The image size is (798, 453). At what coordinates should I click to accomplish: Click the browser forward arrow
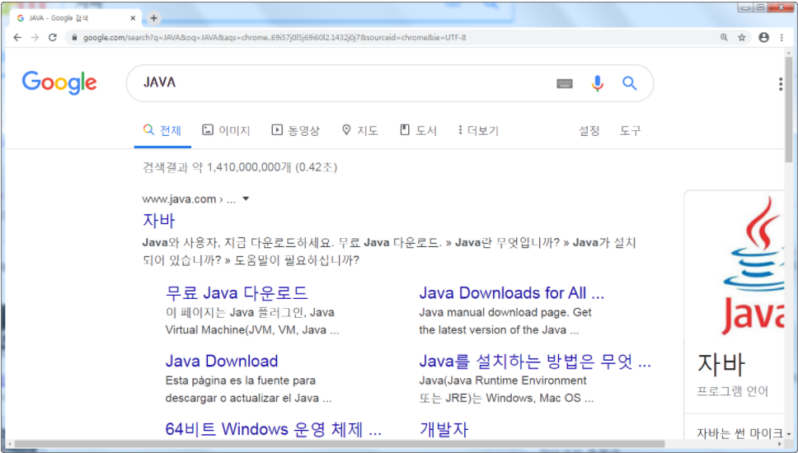35,38
